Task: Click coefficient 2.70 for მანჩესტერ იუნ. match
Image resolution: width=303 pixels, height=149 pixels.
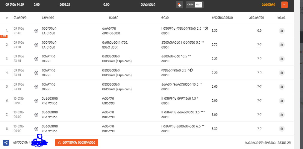Action: [x=215, y=45]
